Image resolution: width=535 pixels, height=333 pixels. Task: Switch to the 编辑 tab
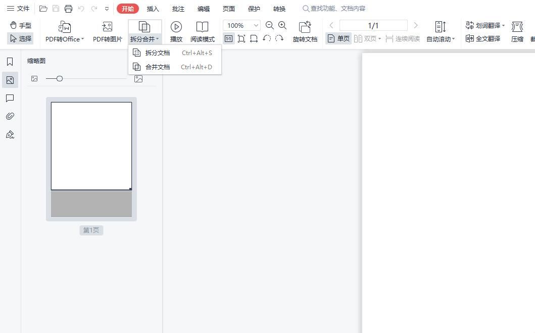204,9
